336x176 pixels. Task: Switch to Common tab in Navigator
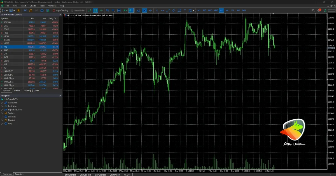[x=7, y=174]
